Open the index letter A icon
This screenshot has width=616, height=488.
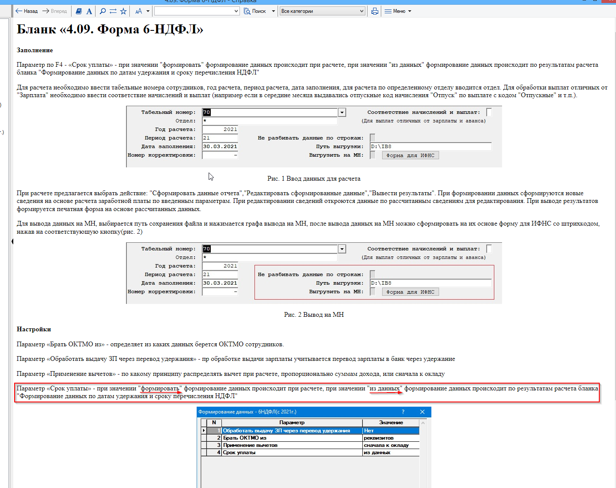point(89,11)
